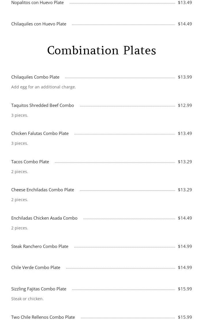Select the price next to Sizzling Fajitas Combo
This screenshot has width=203, height=330.
(185, 289)
